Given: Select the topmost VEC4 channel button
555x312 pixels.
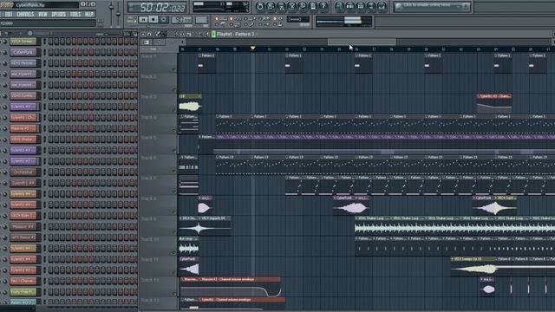Looking at the screenshot, I should (23, 42).
